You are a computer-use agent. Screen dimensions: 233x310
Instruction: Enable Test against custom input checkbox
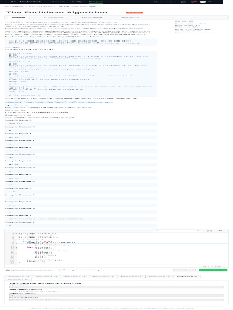point(59,270)
